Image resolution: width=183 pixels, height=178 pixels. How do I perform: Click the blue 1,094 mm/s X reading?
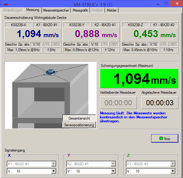(x=38, y=34)
